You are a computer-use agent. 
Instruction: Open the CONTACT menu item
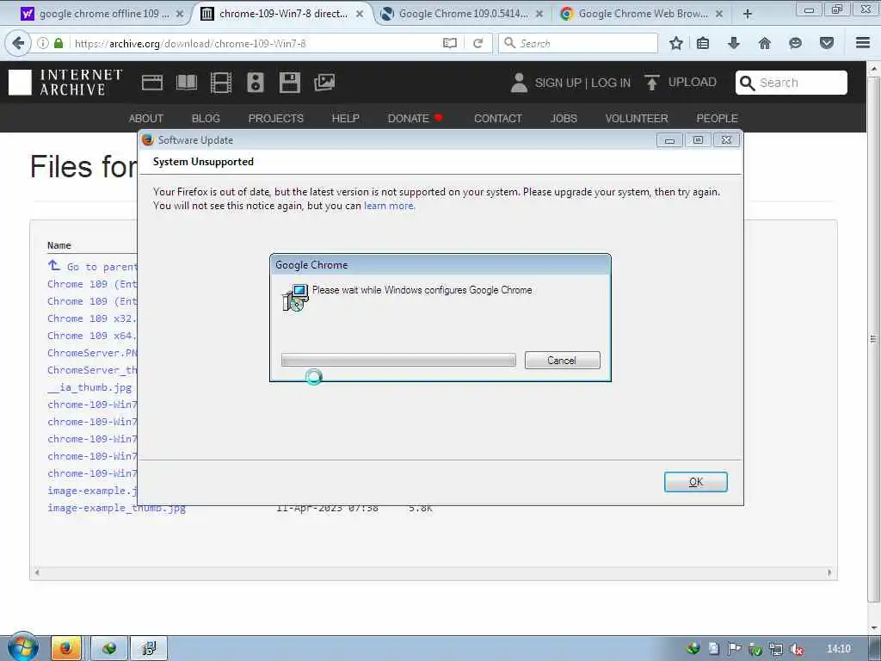point(498,119)
